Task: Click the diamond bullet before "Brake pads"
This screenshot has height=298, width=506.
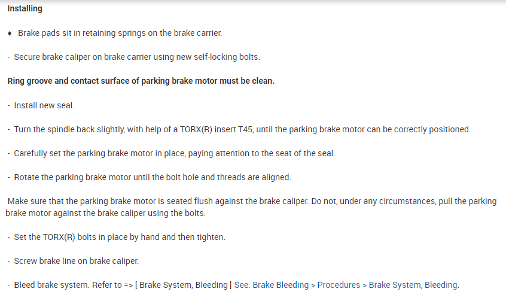Action: 10,33
